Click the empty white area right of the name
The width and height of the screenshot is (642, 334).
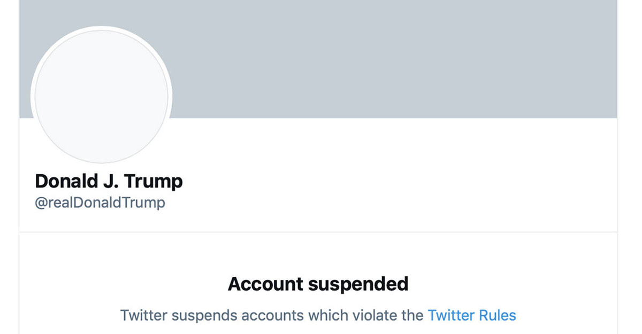pos(401,182)
